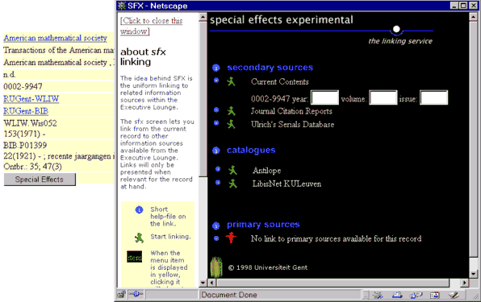The width and height of the screenshot is (481, 302).
Task: Click the WLIW.Wis052 record text
Action: (x=30, y=123)
